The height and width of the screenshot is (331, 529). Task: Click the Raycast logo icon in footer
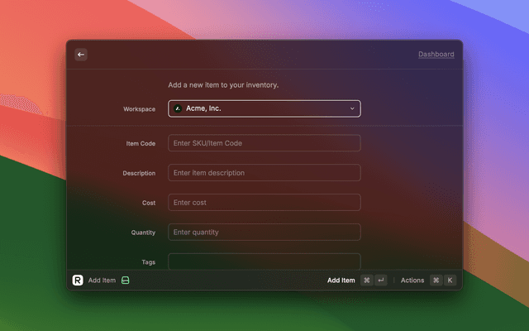[78, 281]
